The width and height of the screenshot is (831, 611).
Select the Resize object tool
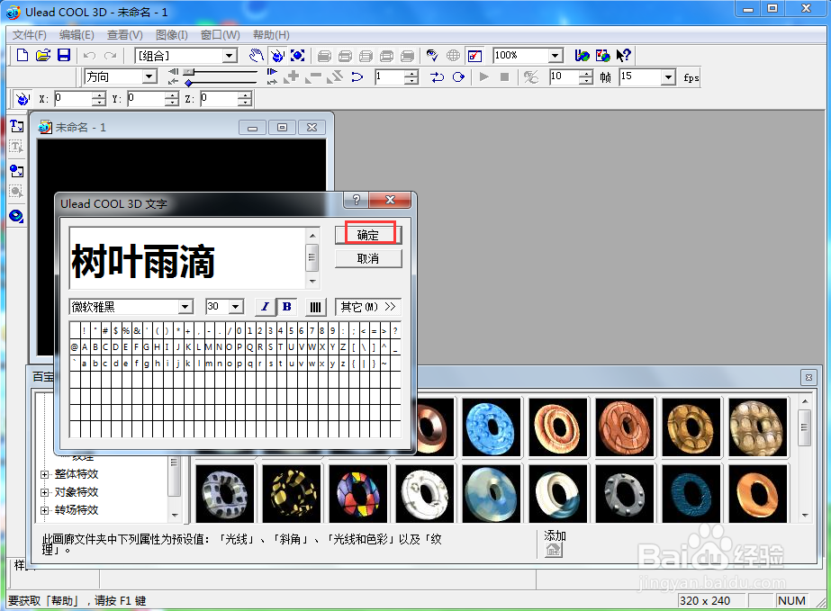pyautogui.click(x=297, y=55)
